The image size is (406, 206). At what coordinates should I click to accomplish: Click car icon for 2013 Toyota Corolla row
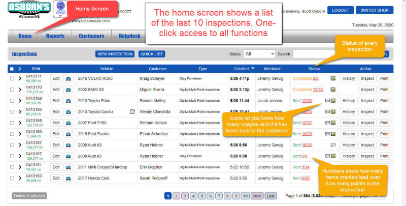(x=69, y=112)
